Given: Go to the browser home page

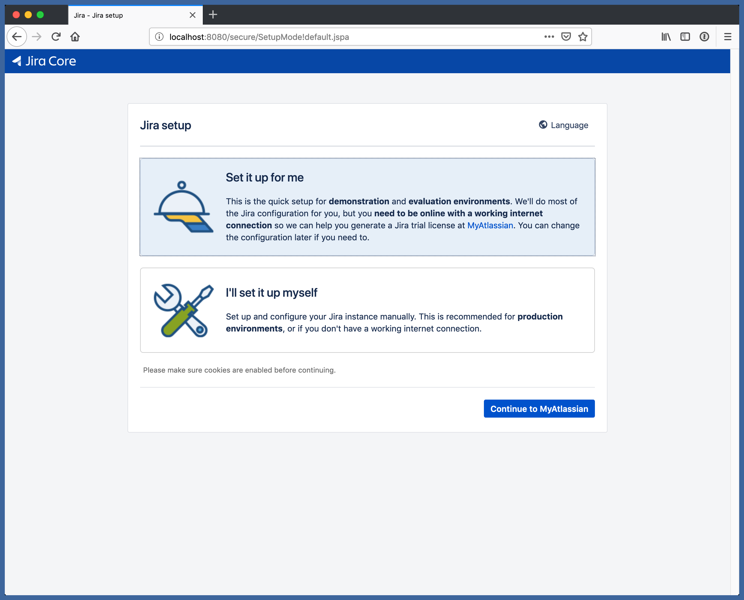Looking at the screenshot, I should pos(75,37).
